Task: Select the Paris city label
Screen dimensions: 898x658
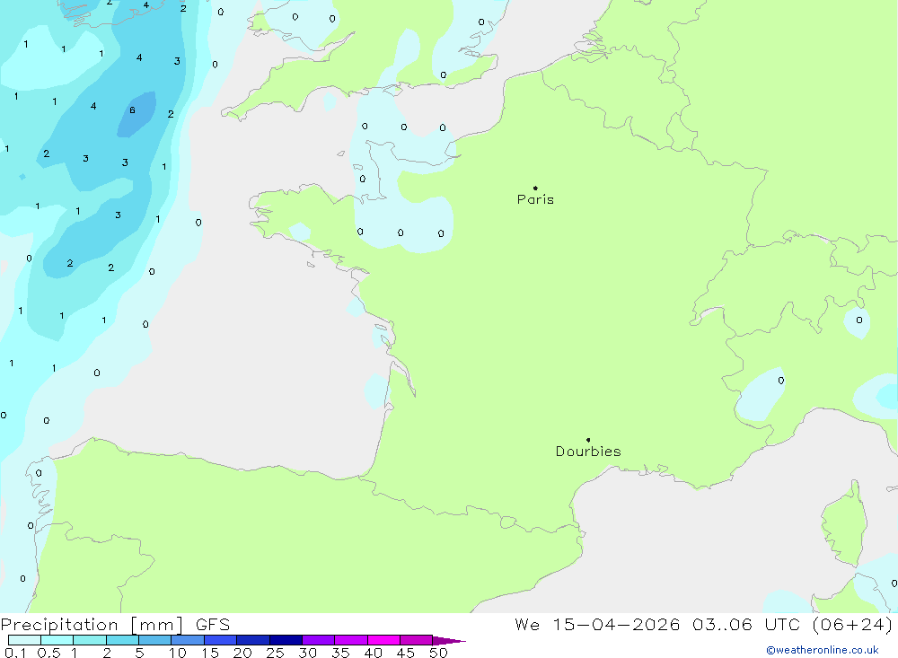Action: (535, 199)
